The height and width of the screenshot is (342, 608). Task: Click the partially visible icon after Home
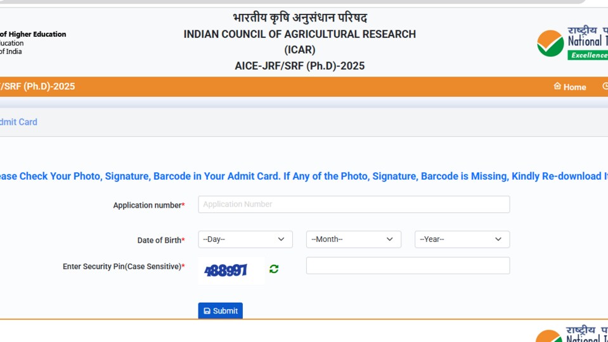pos(605,86)
